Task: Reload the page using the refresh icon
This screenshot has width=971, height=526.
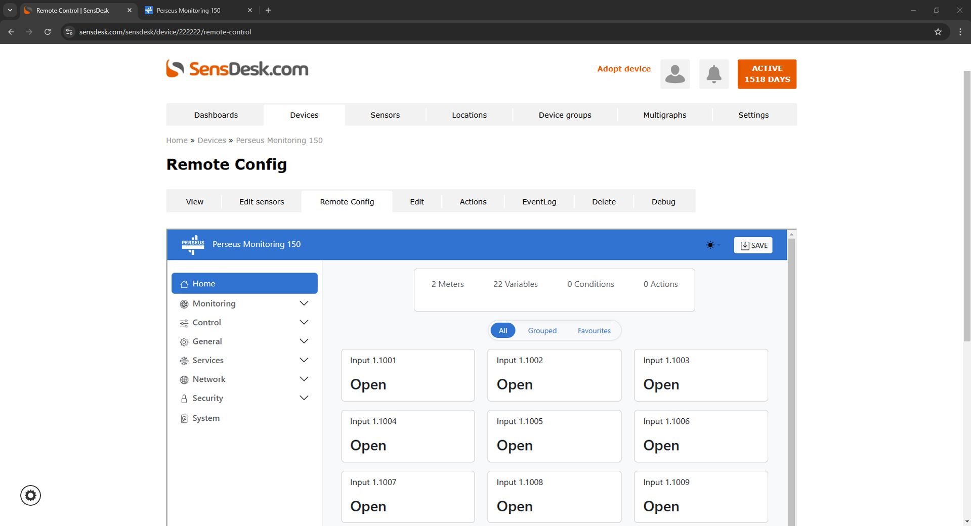Action: (48, 32)
